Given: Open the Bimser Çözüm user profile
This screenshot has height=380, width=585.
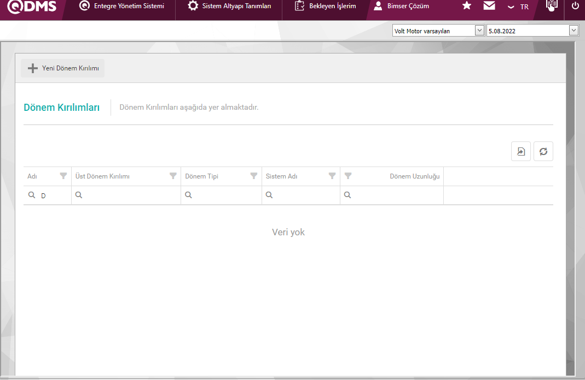Looking at the screenshot, I should point(402,7).
